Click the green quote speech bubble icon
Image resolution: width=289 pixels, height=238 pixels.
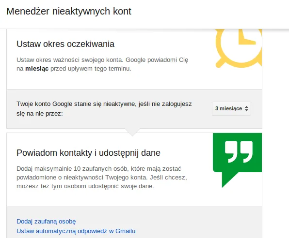[238, 160]
